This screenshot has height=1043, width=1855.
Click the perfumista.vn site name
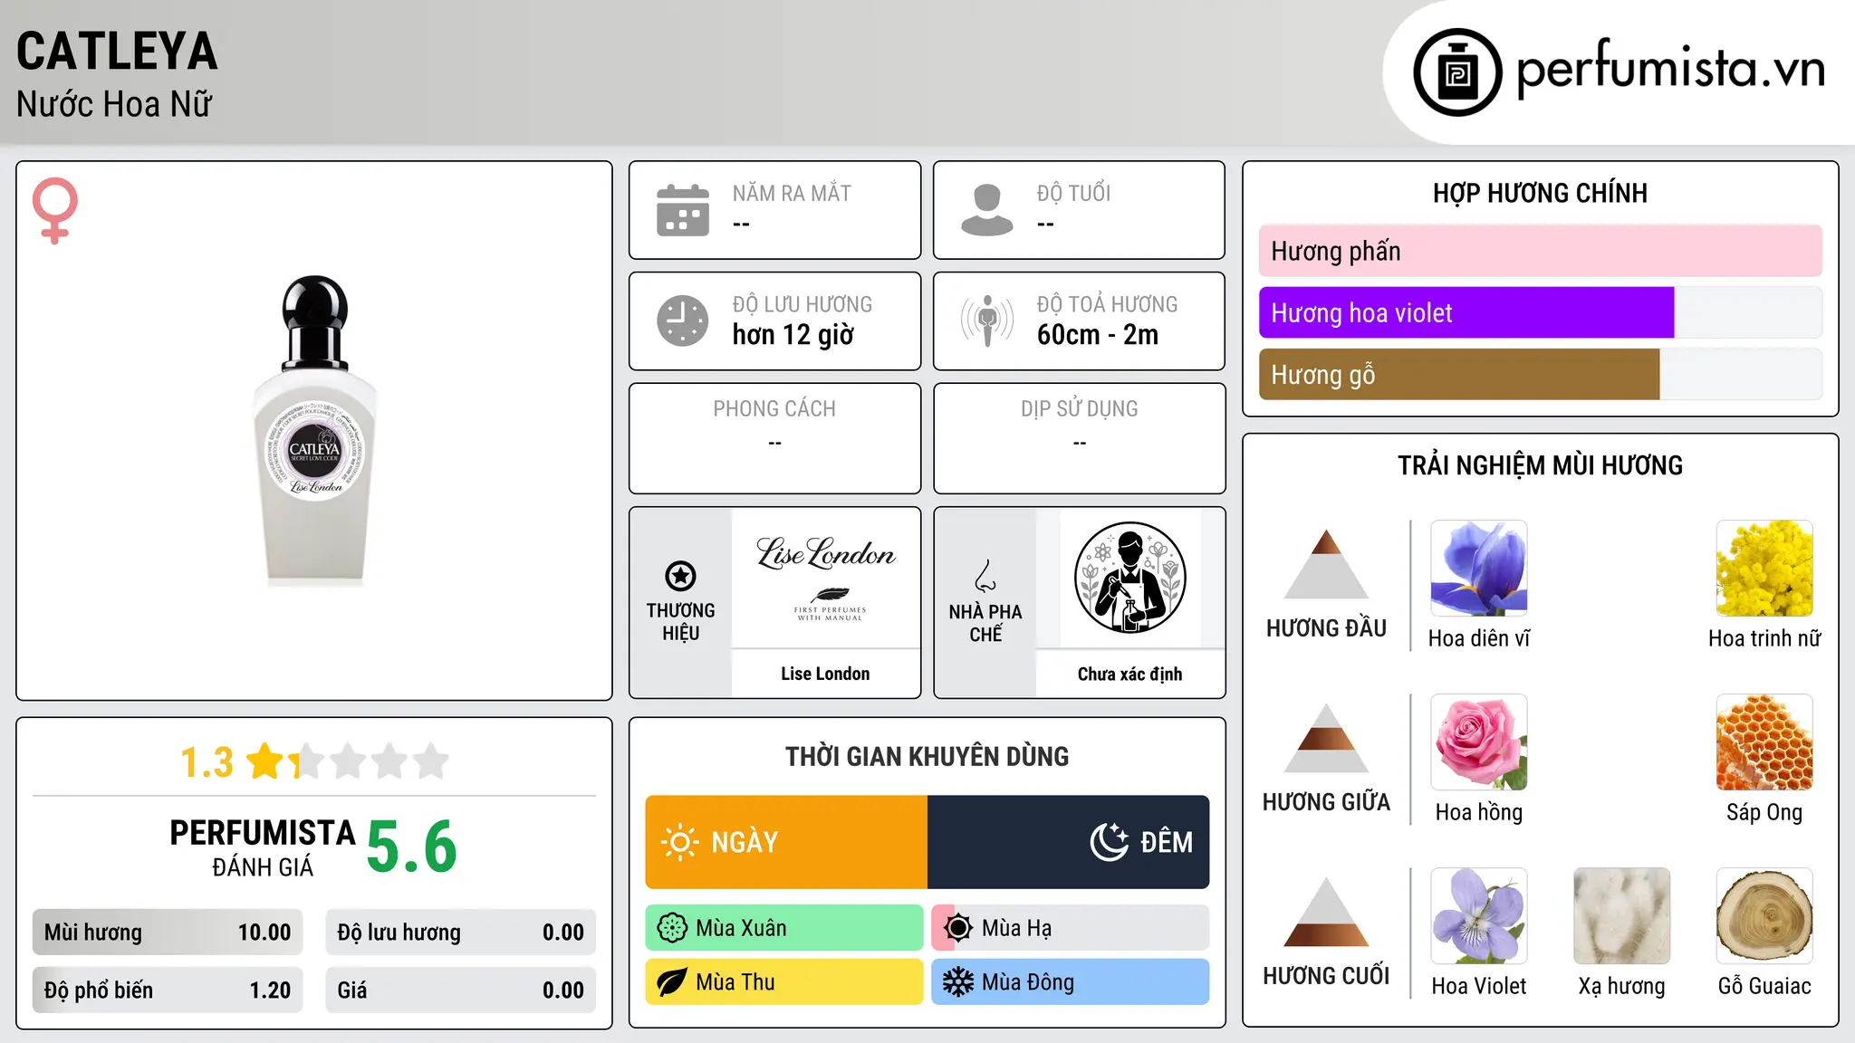coord(1671,71)
